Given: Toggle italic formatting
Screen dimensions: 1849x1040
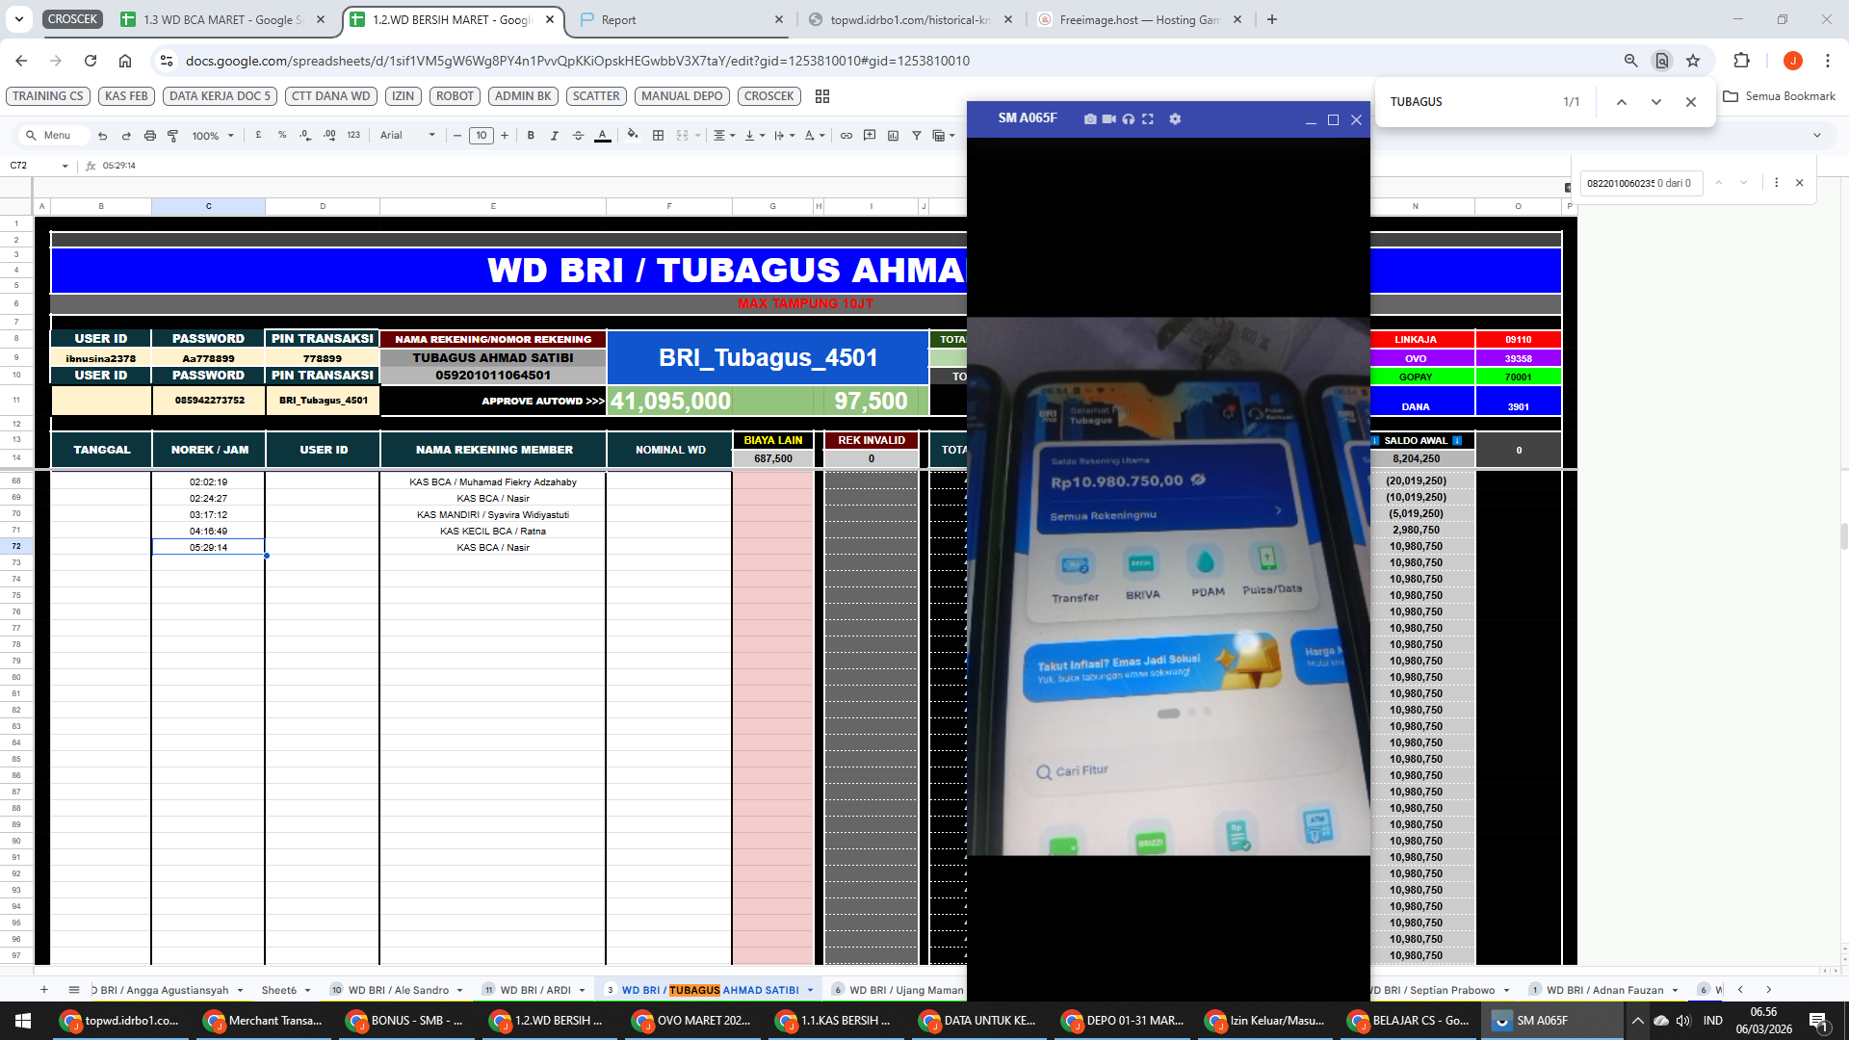Looking at the screenshot, I should (554, 136).
